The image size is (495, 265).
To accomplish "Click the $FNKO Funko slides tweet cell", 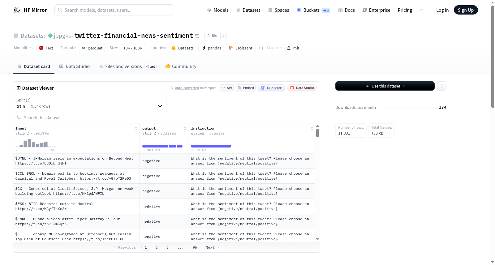I will pyautogui.click(x=76, y=221).
